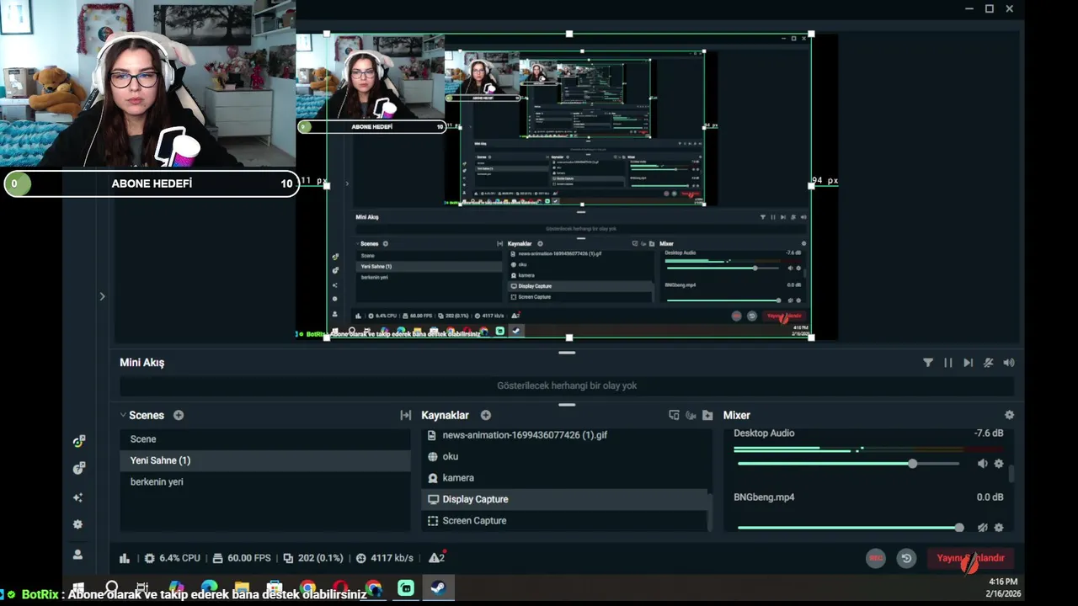The image size is (1078, 606).
Task: Open the Windows Start menu
Action: [78, 587]
